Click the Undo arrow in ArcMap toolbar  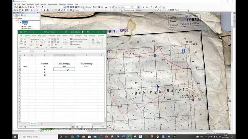pos(36,7)
